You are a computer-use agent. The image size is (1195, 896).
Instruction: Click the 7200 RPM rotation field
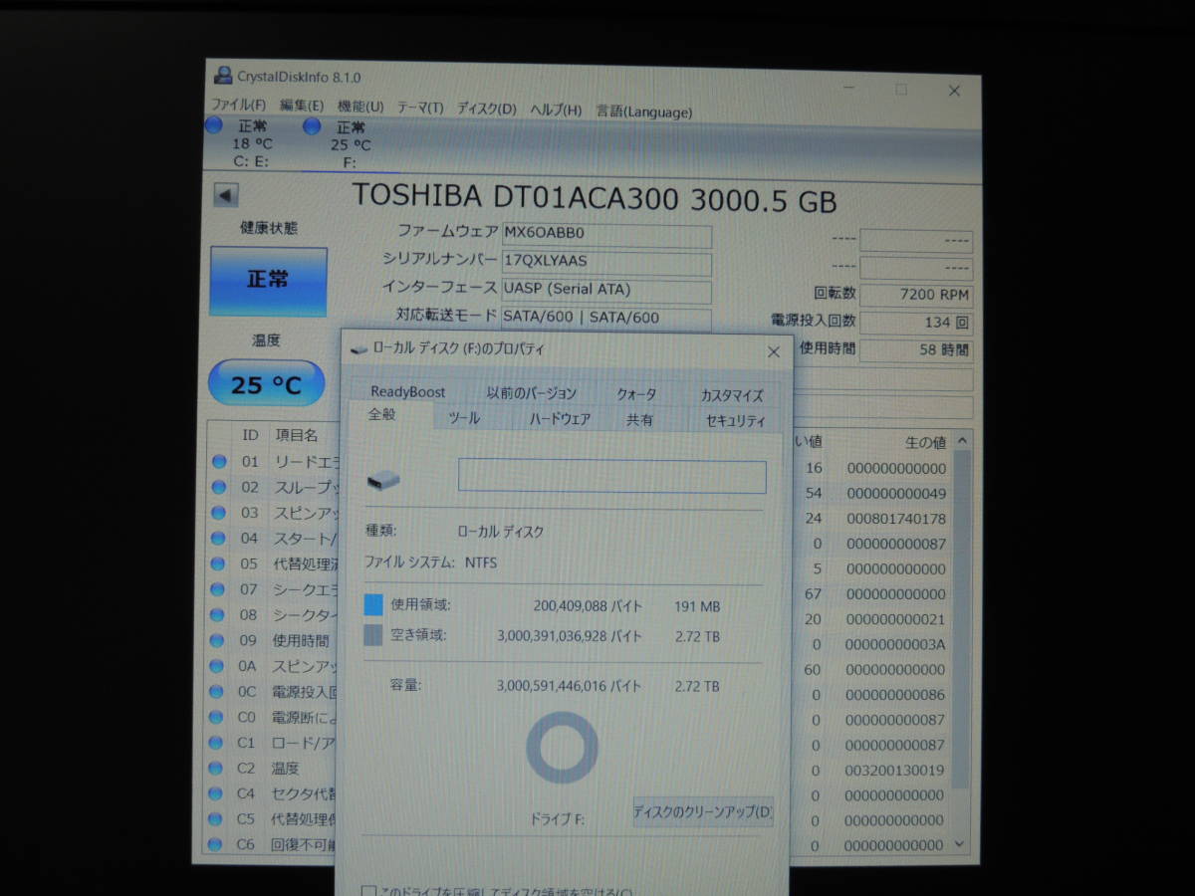coord(916,296)
